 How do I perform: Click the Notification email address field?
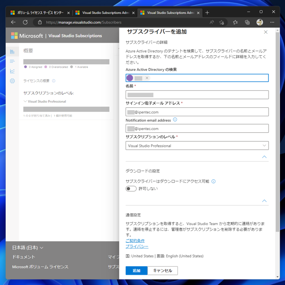point(197,128)
